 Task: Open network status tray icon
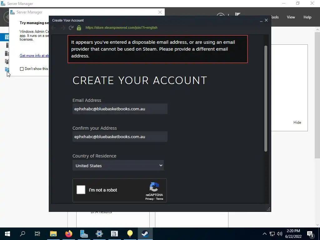pos(272,234)
